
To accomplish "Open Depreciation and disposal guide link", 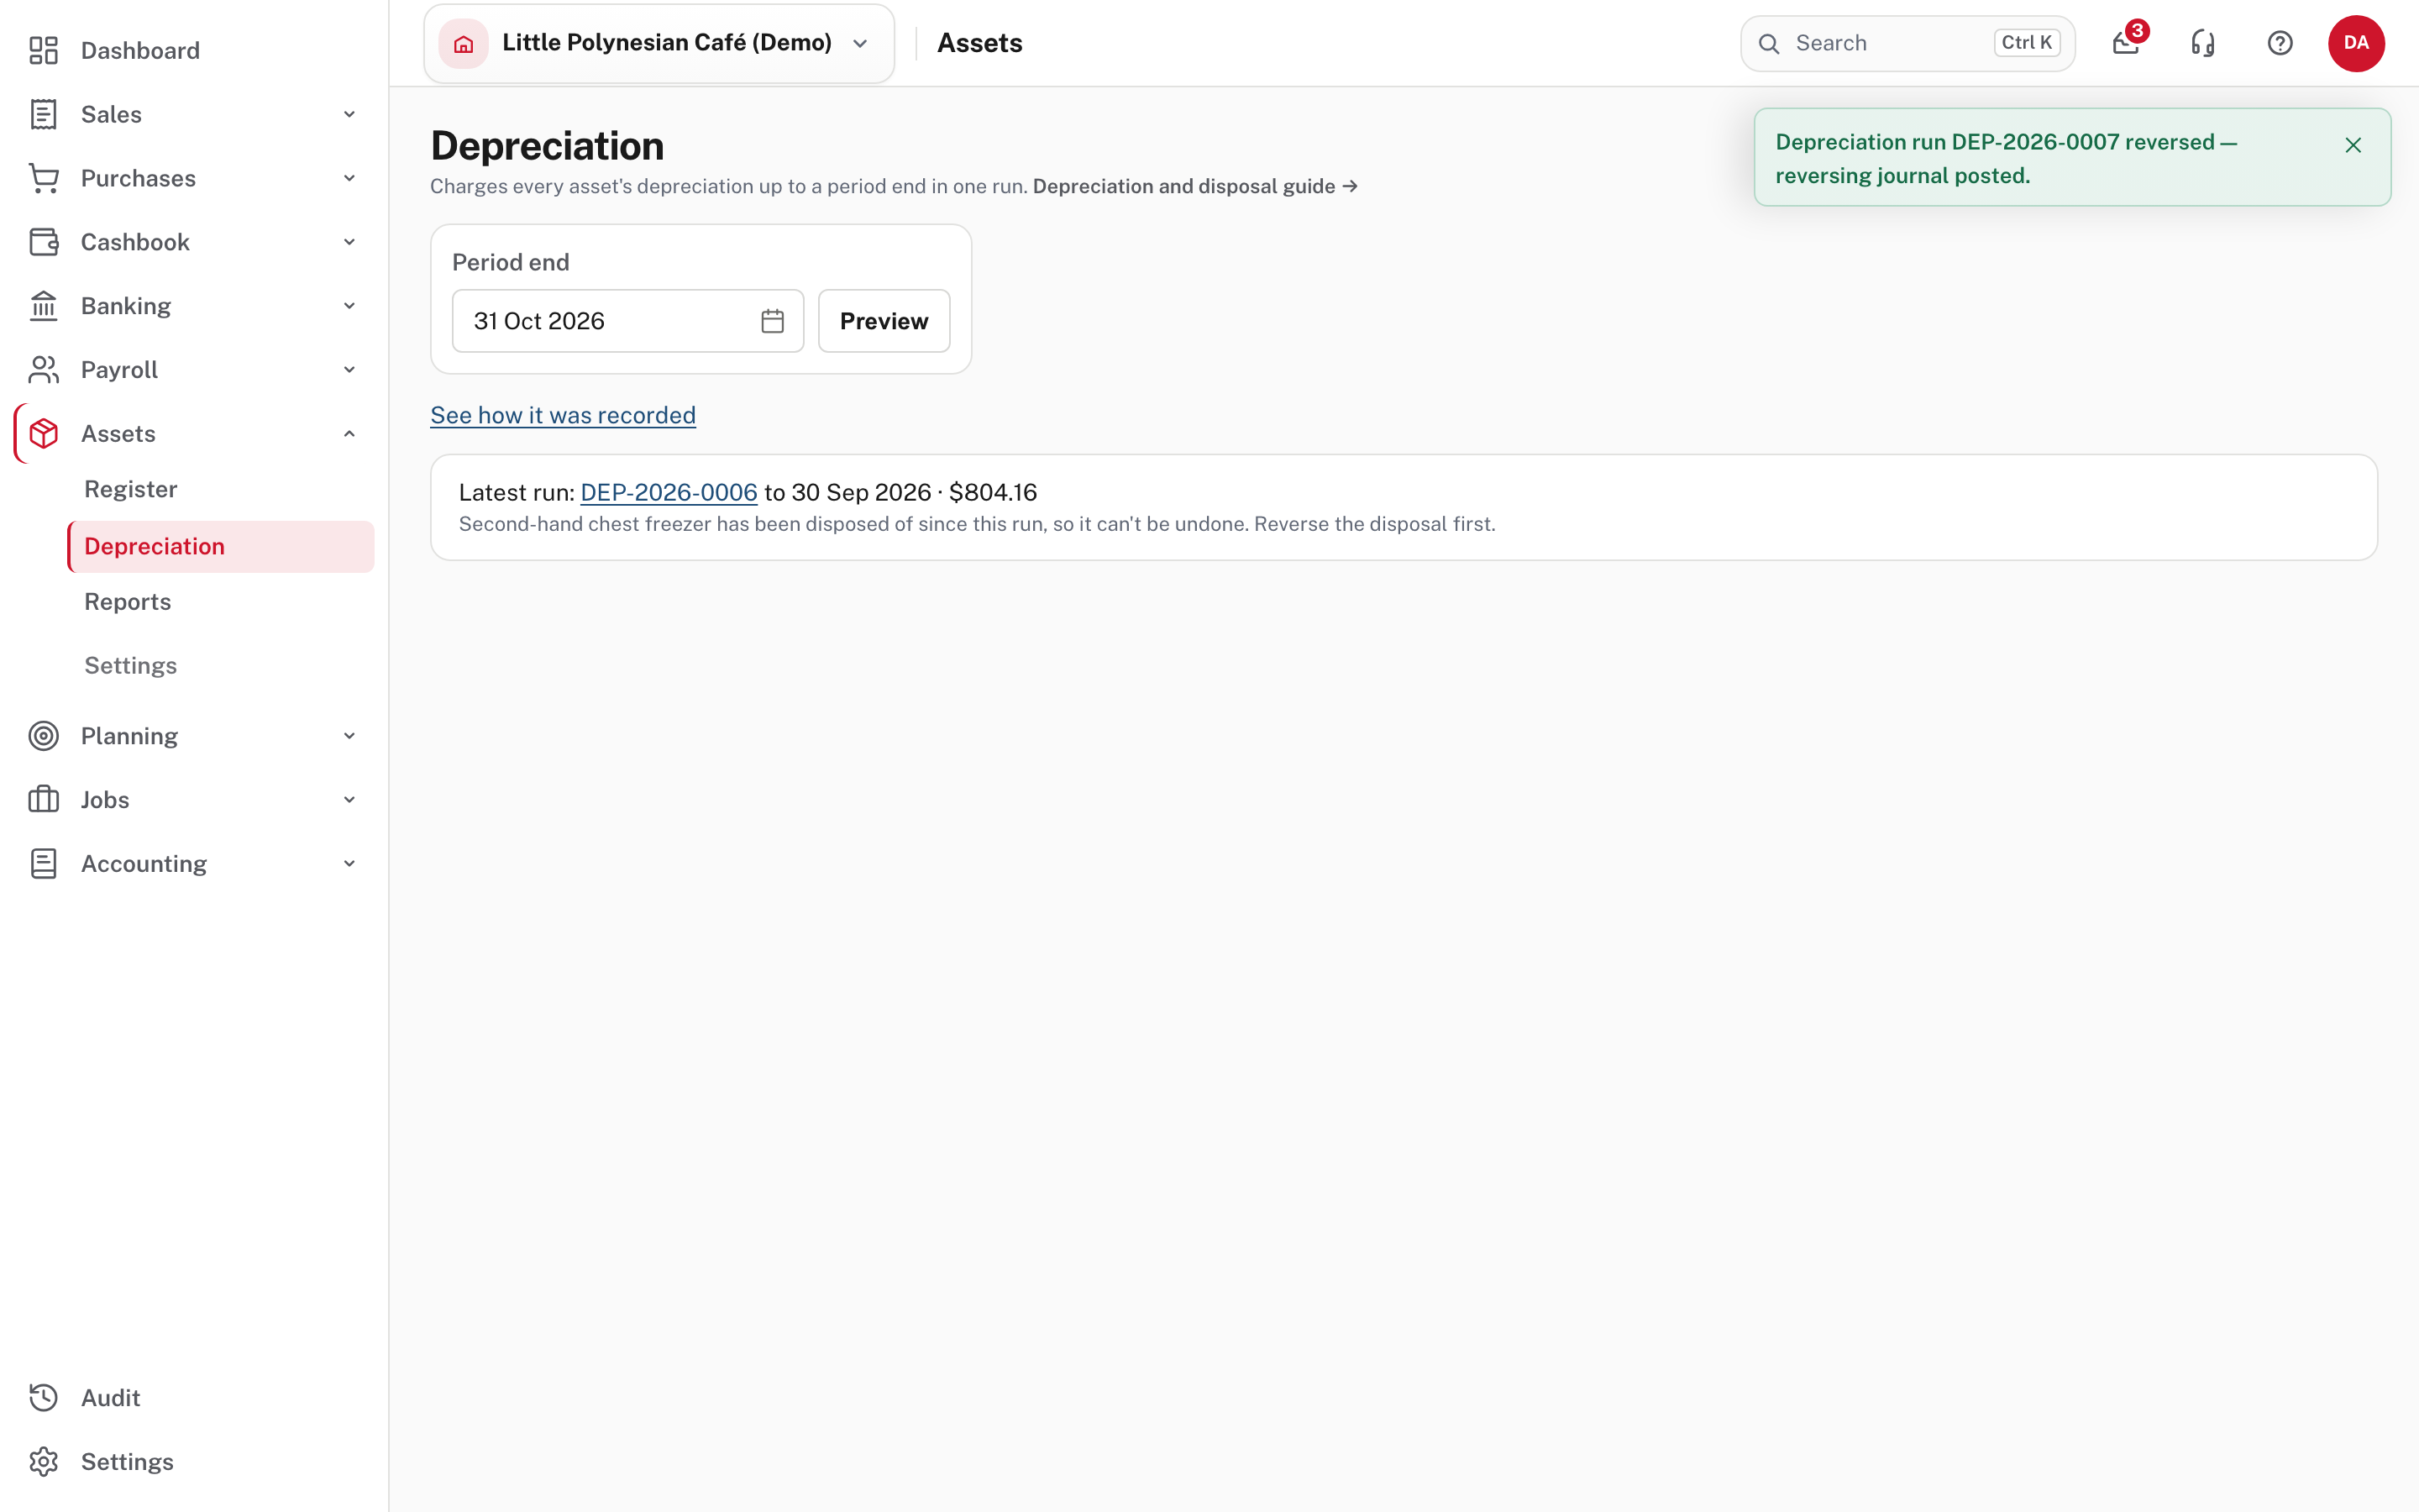I will pyautogui.click(x=1194, y=186).
